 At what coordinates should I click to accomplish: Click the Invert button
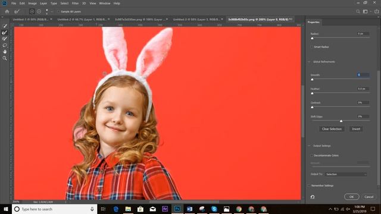pos(356,129)
